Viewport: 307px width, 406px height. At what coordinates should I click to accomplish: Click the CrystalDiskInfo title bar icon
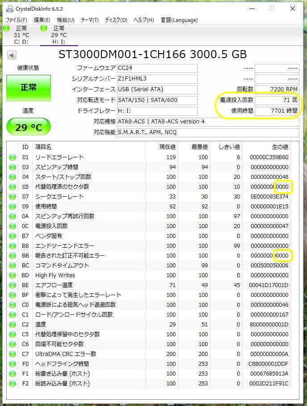point(9,8)
